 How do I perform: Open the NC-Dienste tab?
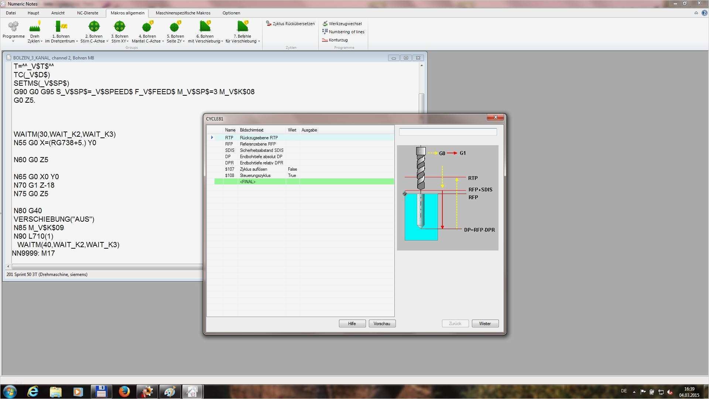click(88, 13)
